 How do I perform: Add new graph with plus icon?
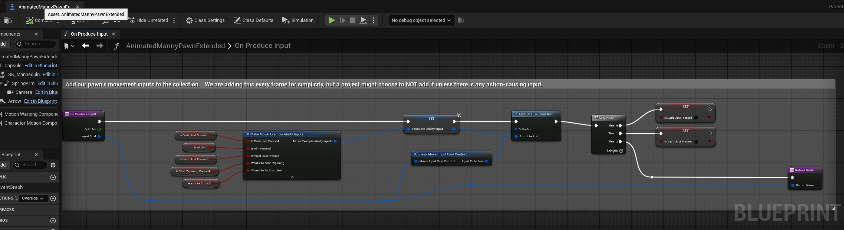coord(53,177)
